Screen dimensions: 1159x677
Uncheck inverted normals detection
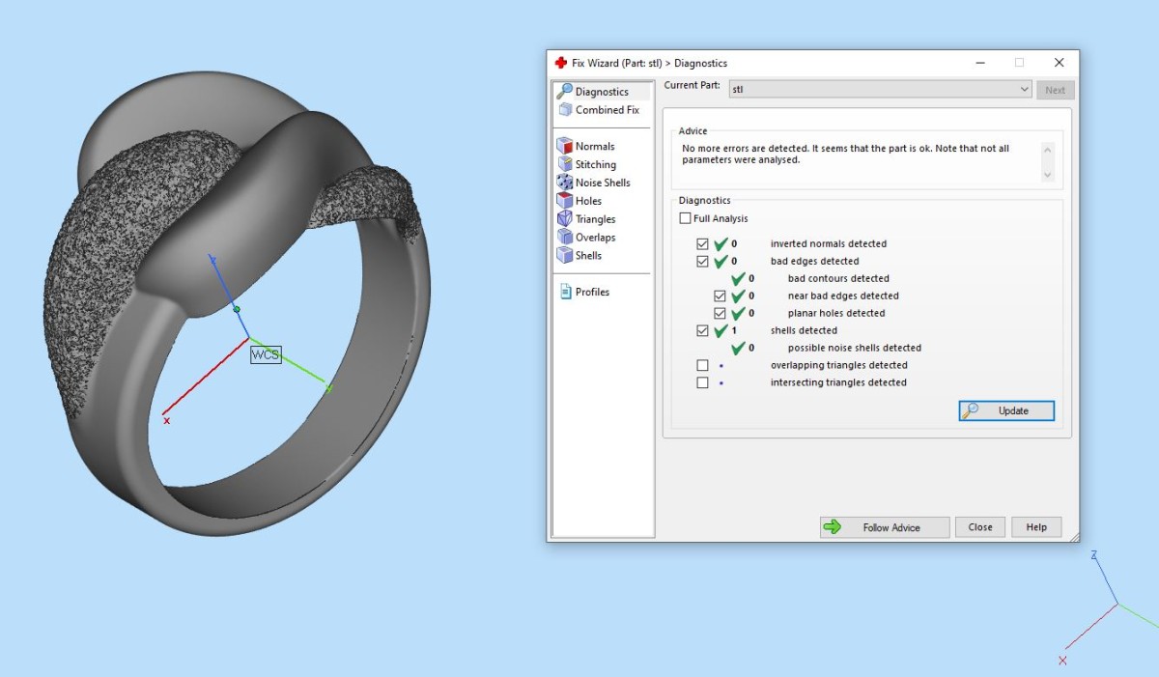click(702, 244)
